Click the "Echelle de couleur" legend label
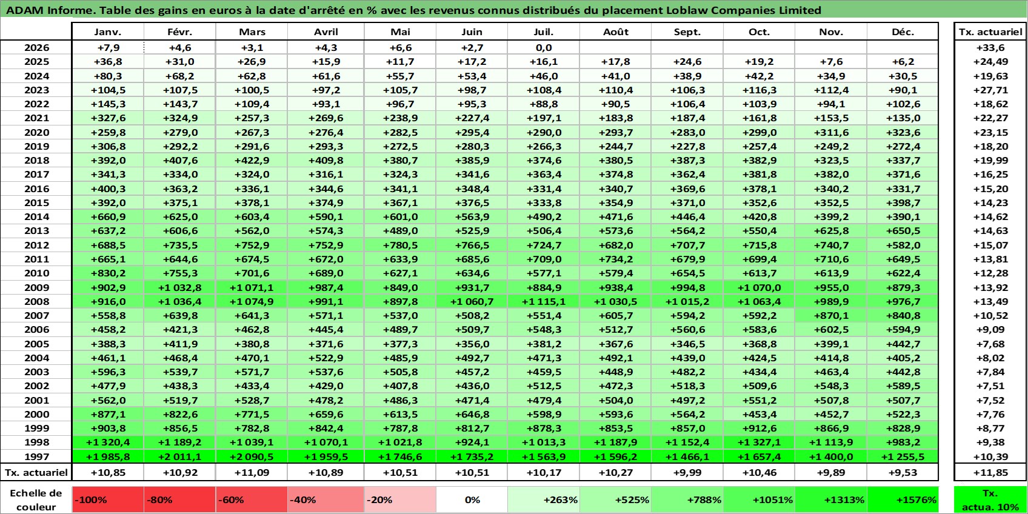This screenshot has height=514, width=1028. (x=36, y=500)
